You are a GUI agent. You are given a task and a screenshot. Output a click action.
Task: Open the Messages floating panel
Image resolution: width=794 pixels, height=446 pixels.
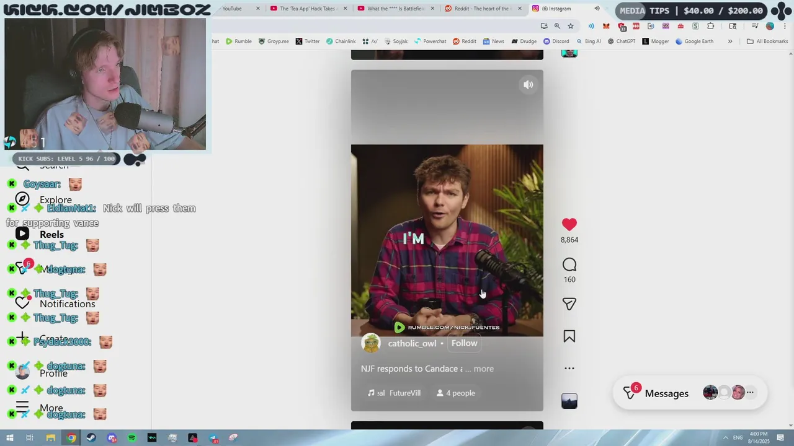coord(690,393)
